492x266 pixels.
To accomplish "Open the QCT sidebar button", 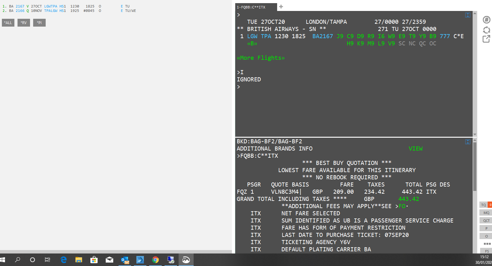I will pyautogui.click(x=486, y=221).
